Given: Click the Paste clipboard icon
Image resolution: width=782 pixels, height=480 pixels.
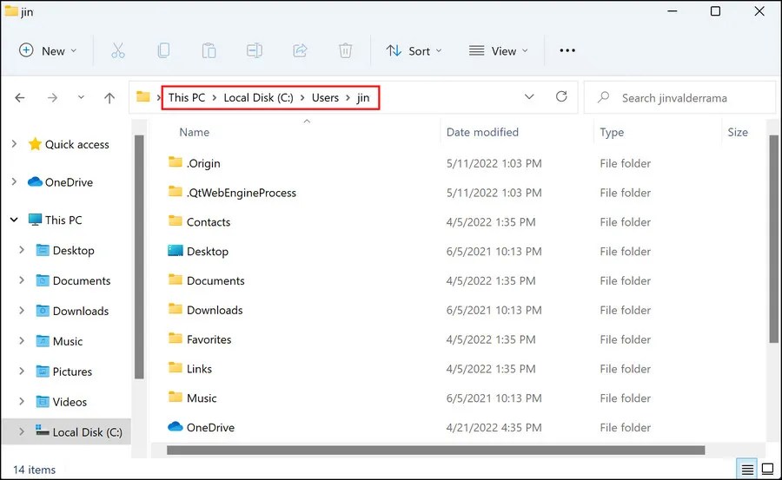Looking at the screenshot, I should (209, 50).
